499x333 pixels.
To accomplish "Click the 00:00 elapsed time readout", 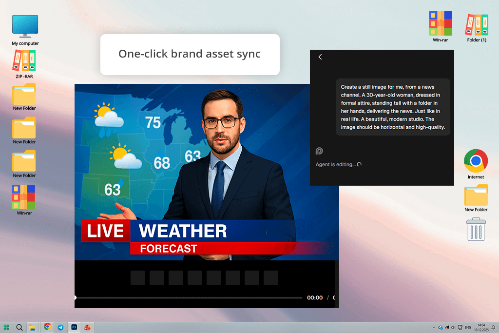I will pyautogui.click(x=315, y=298).
